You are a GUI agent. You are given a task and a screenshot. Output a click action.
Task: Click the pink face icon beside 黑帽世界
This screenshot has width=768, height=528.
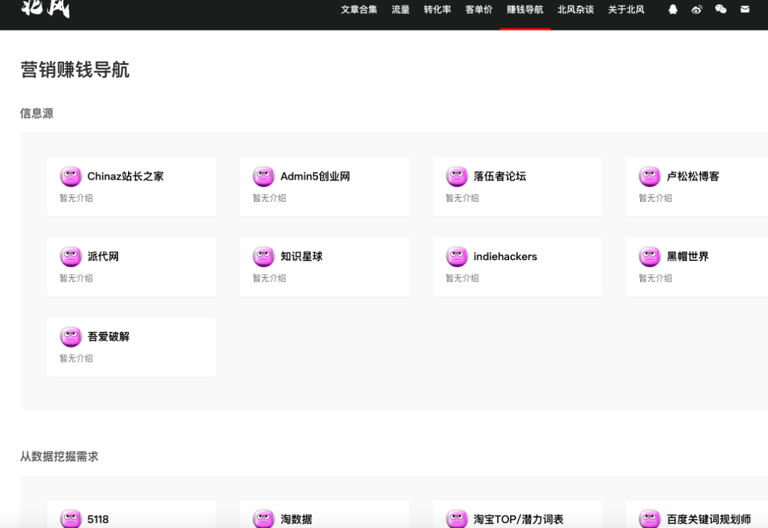(x=649, y=257)
